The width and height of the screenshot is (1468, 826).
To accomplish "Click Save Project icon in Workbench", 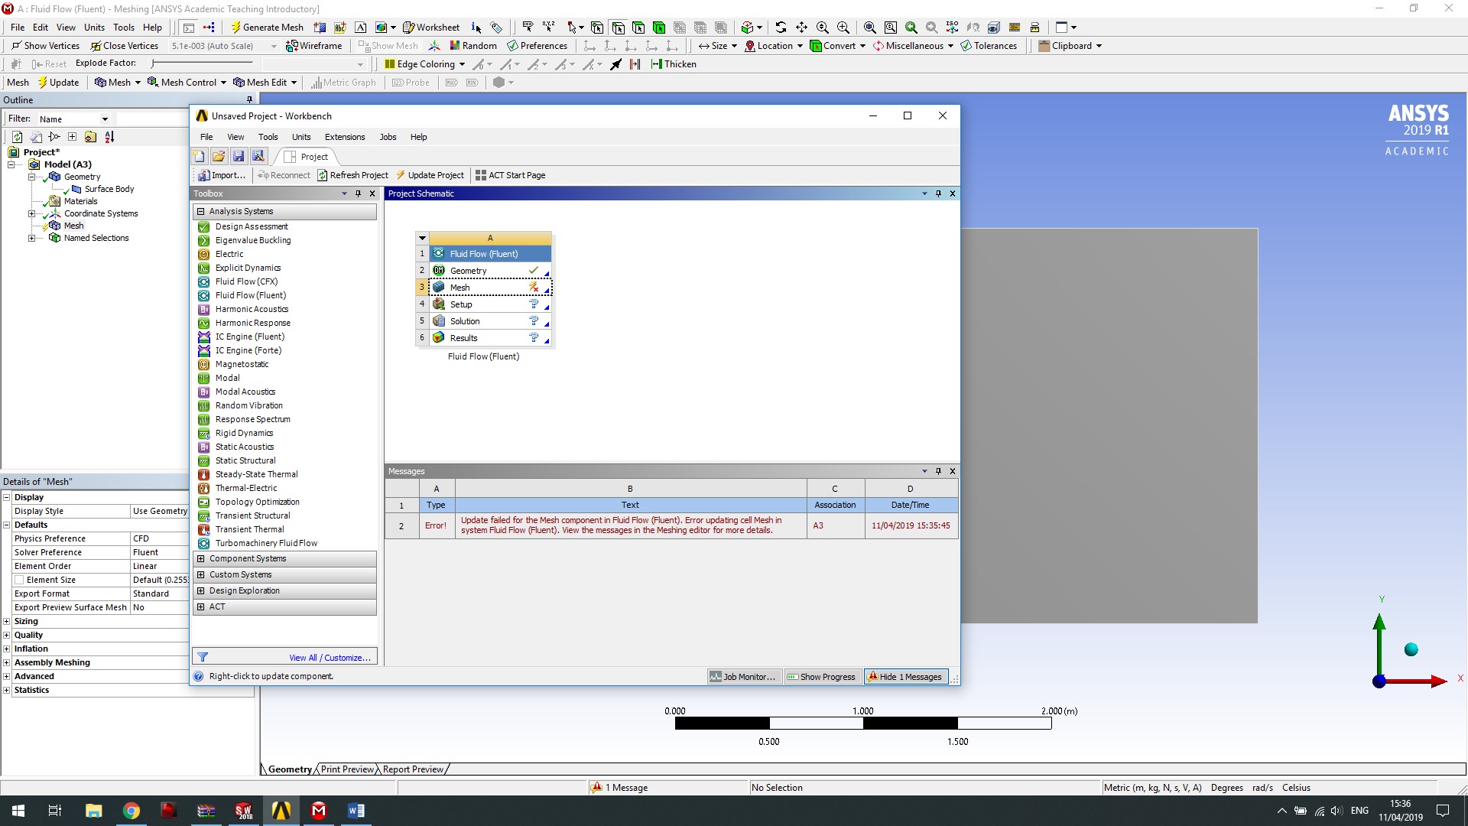I will pos(239,156).
